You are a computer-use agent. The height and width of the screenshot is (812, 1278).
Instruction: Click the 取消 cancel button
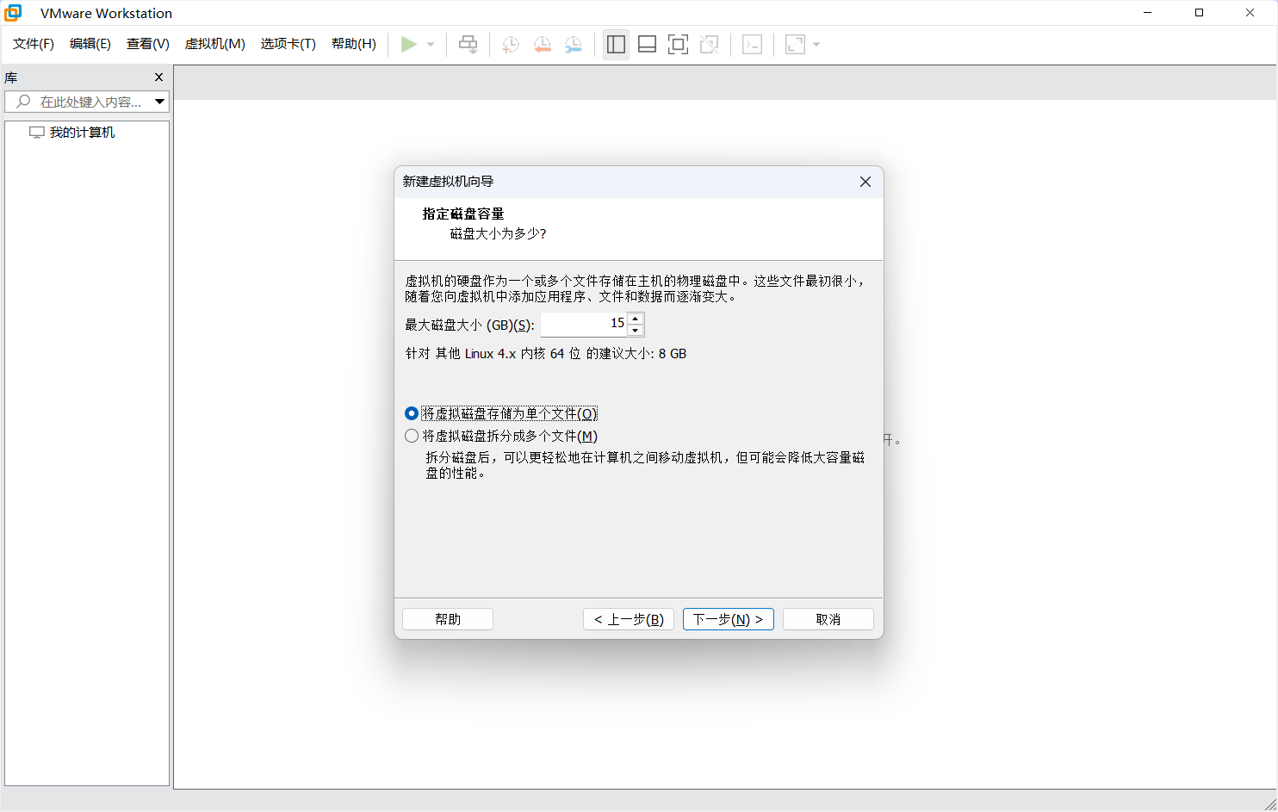click(828, 619)
